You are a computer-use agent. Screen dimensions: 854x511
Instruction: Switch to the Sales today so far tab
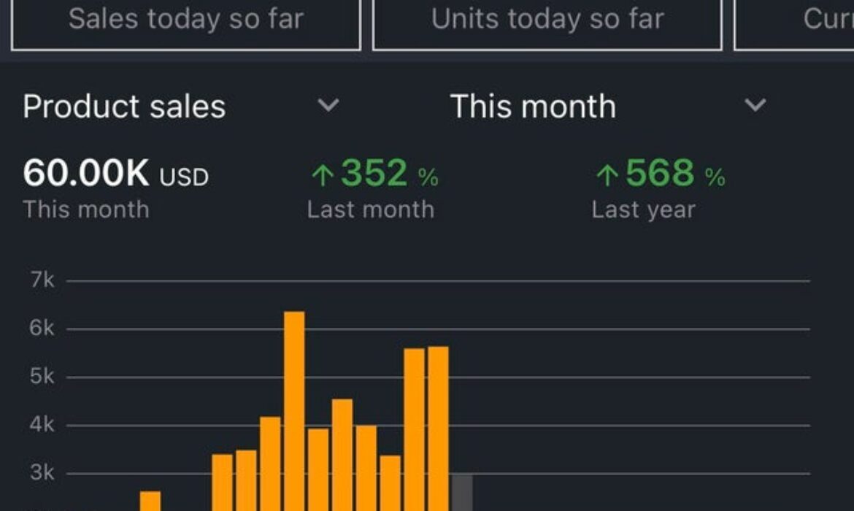[x=186, y=20]
